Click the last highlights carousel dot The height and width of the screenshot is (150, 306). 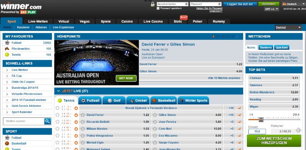pos(237,36)
